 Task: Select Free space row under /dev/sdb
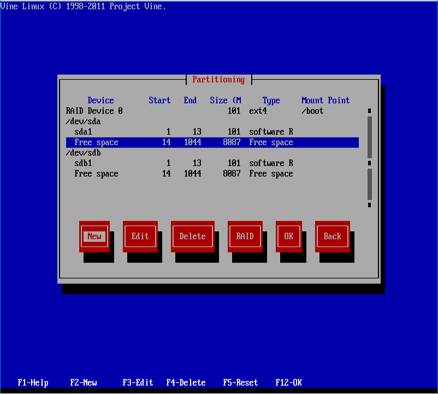pyautogui.click(x=212, y=174)
